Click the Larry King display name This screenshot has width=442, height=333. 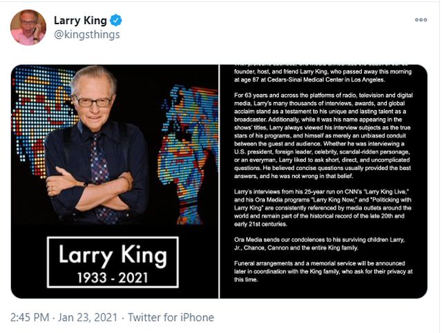pos(79,20)
